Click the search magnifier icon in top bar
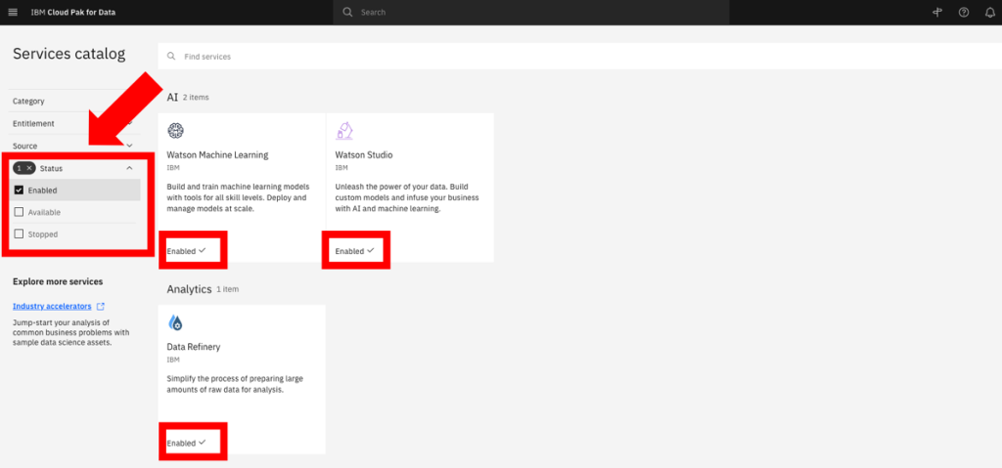The width and height of the screenshot is (1002, 468). pyautogui.click(x=347, y=12)
